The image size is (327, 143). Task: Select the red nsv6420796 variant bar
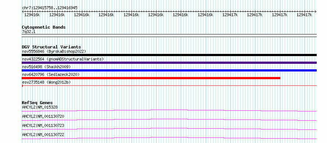click(x=151, y=78)
